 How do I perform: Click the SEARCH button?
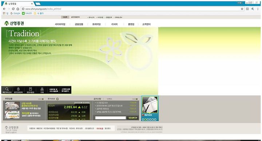[x=133, y=118]
